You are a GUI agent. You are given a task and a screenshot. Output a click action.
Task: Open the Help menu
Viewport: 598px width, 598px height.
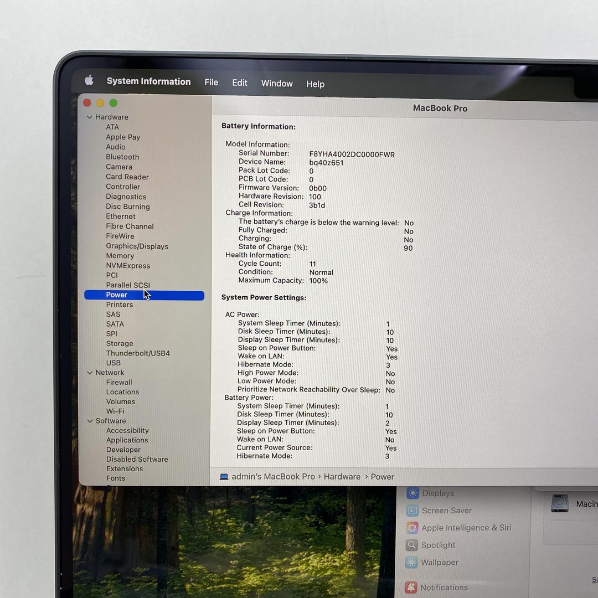click(316, 84)
